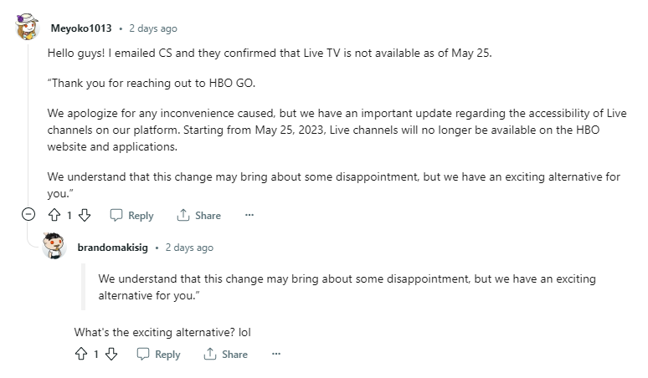Click the vote count on Meyoko1013's comment
This screenshot has width=648, height=378.
tap(69, 215)
